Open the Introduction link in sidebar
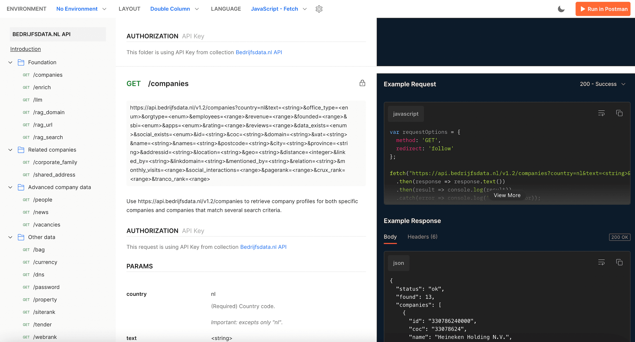Screen dimensions: 635x342 [25, 49]
